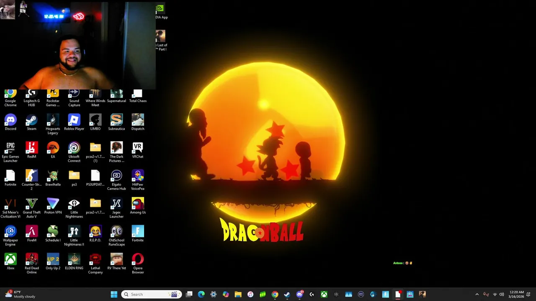Open Epic Games Launcher shortcut
Screen dimensions: 536x301
point(10,153)
